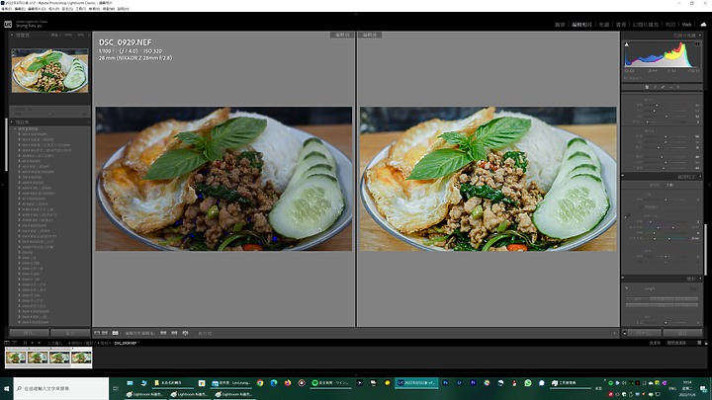Click Before/After side-by-side view icon
Image resolution: width=712 pixels, height=400 pixels.
[x=116, y=333]
